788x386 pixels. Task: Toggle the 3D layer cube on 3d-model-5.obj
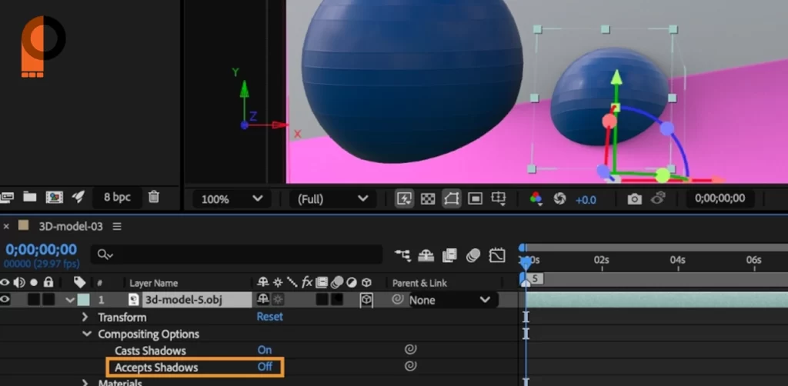(367, 300)
